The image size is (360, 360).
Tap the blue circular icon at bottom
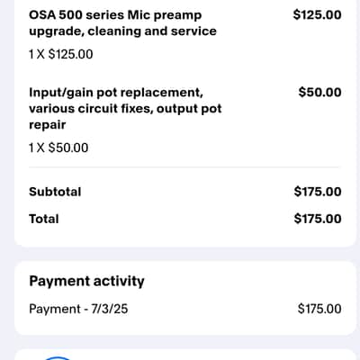58,358
